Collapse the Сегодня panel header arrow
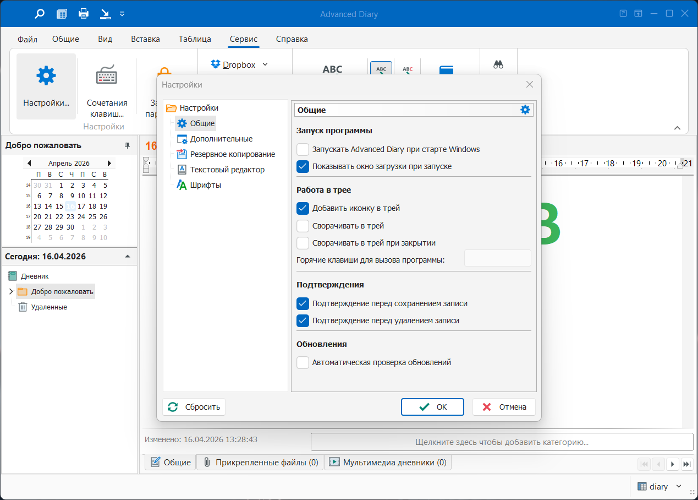The height and width of the screenshot is (500, 698). tap(128, 256)
